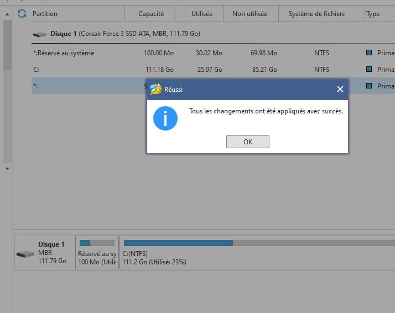This screenshot has width=395, height=313.
Task: Click the refresh icon beside the Partition header
Action: (22, 14)
